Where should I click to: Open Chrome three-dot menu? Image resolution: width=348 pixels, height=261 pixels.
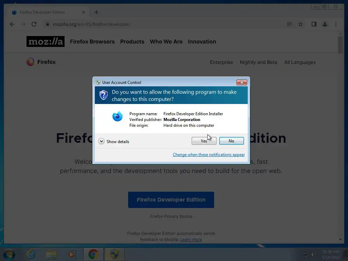pyautogui.click(x=336, y=24)
